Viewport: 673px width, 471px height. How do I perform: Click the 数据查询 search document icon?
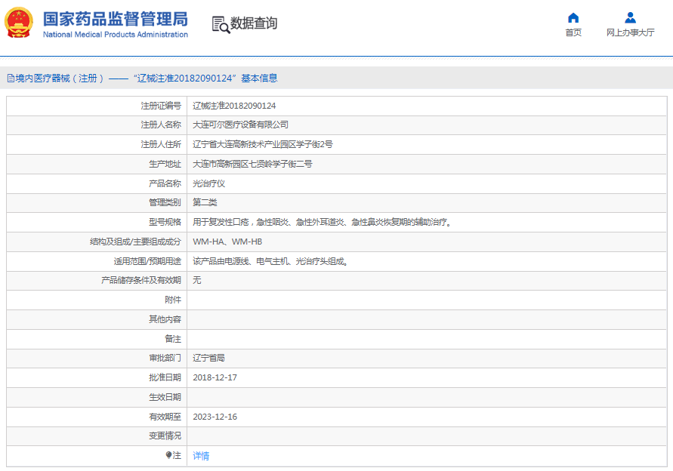220,24
